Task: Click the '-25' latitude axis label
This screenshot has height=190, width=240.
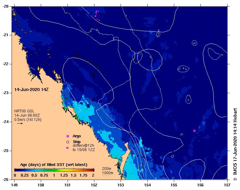Action: 5,151
